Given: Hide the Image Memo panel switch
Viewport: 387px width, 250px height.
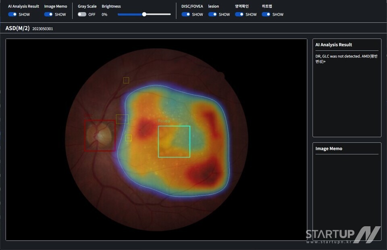Looking at the screenshot, I should pyautogui.click(x=49, y=14).
